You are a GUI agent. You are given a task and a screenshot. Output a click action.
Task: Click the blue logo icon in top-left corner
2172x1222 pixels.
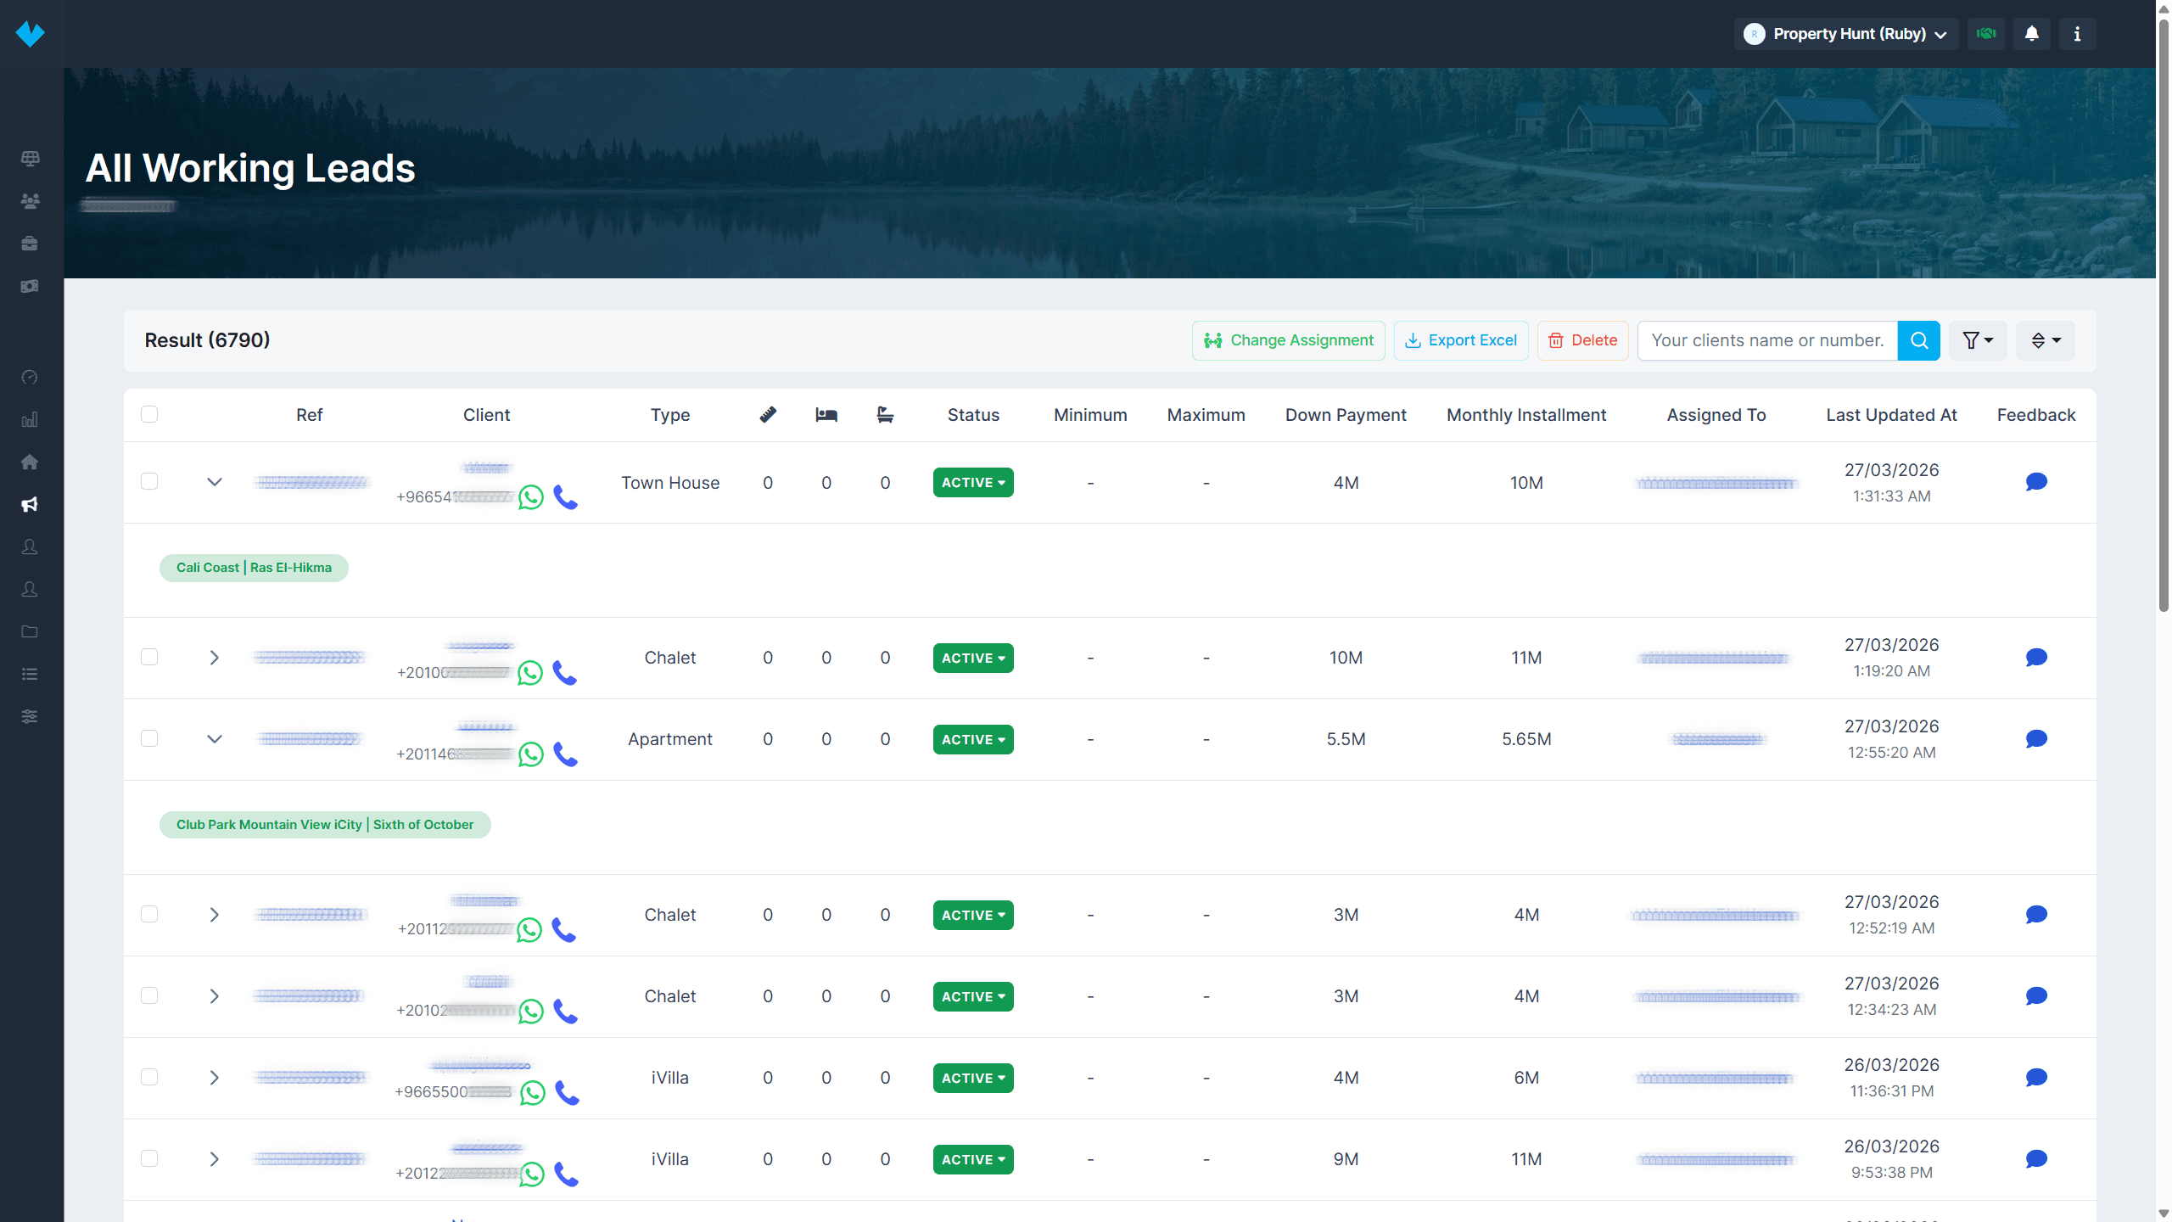click(31, 34)
